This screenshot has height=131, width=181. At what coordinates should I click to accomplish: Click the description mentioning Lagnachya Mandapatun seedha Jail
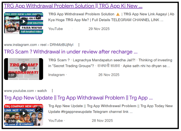110,63
